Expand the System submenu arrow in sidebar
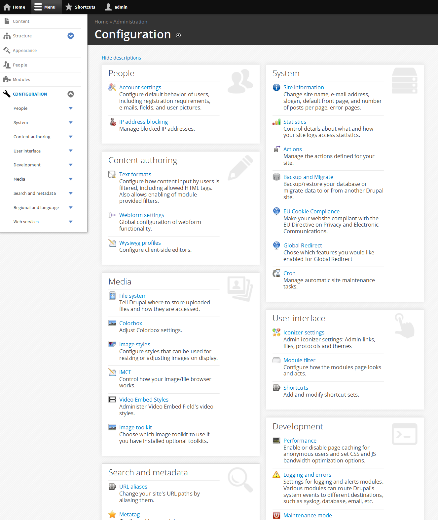This screenshot has width=438, height=520. (71, 122)
